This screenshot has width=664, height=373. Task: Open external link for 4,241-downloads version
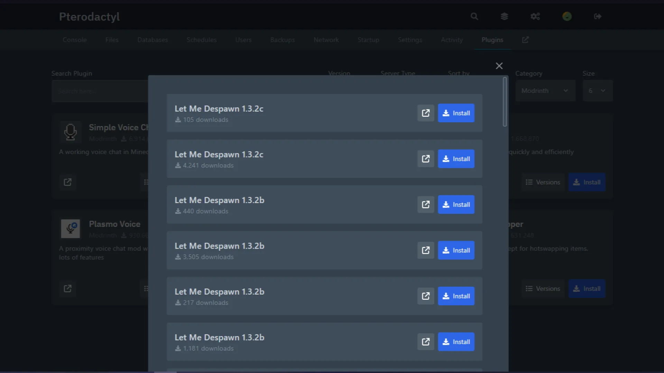pyautogui.click(x=426, y=159)
